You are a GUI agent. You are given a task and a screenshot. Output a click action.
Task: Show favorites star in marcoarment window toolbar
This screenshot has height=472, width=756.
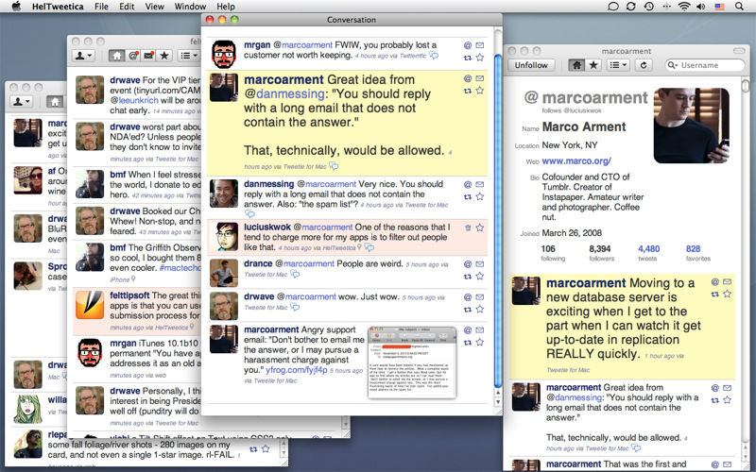coord(593,65)
